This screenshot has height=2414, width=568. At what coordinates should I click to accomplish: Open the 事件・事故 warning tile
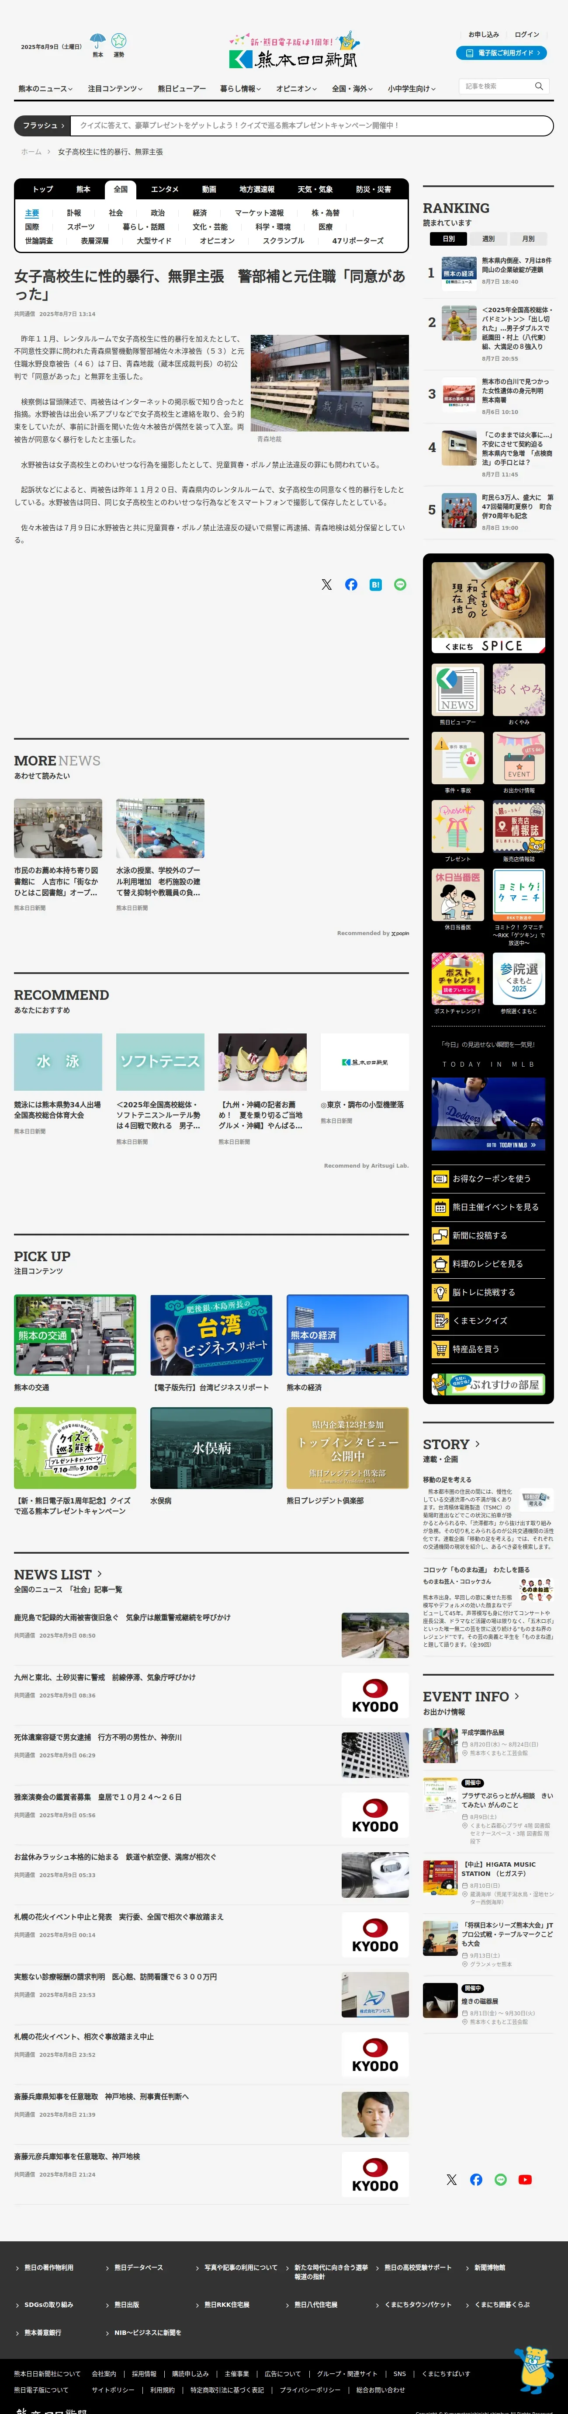tap(457, 758)
